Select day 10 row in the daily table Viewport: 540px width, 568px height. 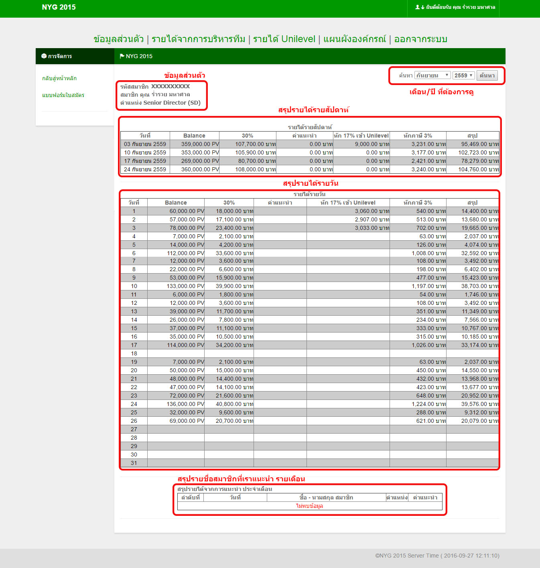click(134, 286)
